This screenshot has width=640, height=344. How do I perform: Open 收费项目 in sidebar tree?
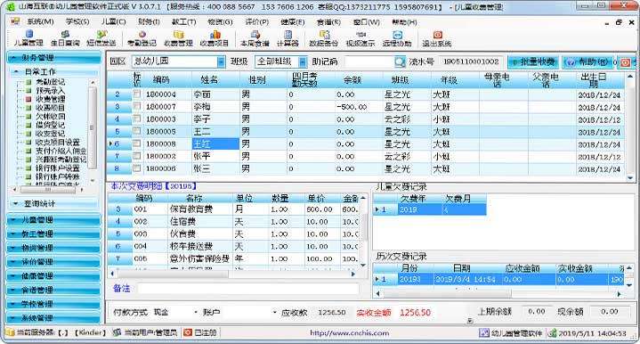pos(50,108)
